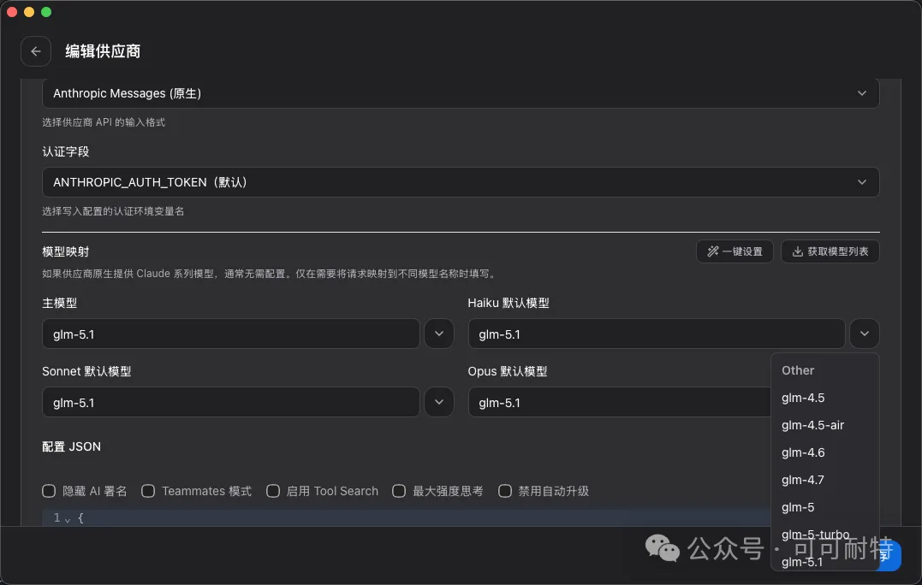Enable the 隐藏 AI 署名 checkbox
This screenshot has height=585, width=922.
49,491
